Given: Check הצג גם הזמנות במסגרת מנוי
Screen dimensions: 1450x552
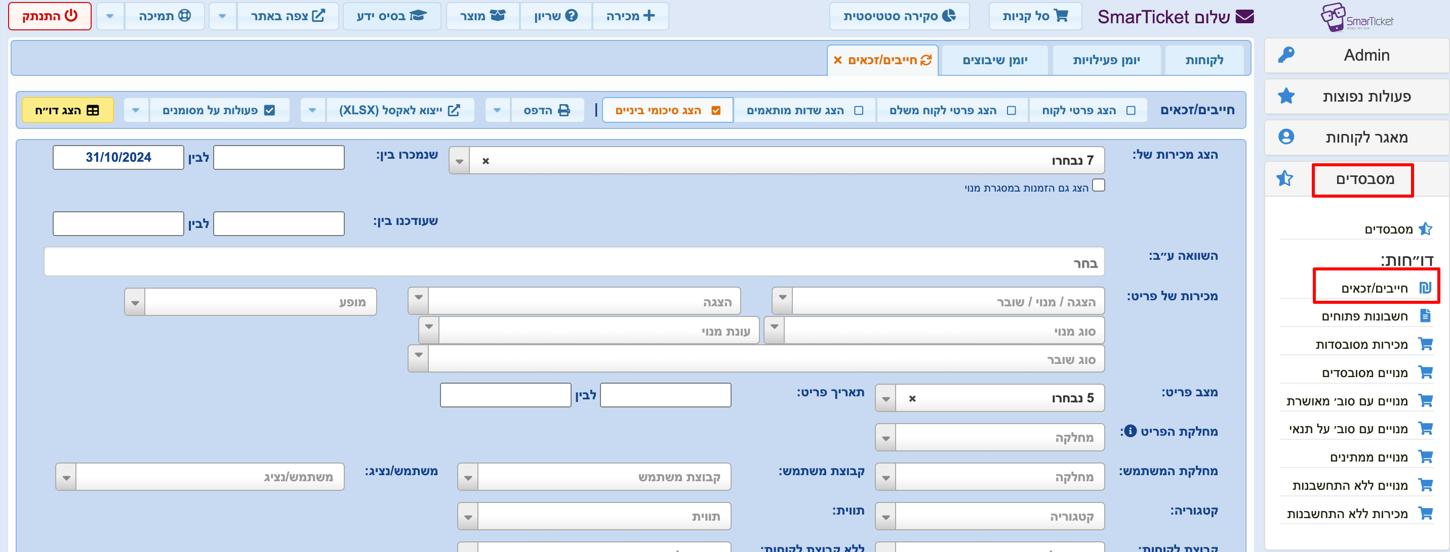Looking at the screenshot, I should [x=1098, y=186].
